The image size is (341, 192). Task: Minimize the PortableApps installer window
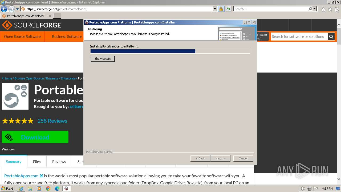click(x=245, y=22)
